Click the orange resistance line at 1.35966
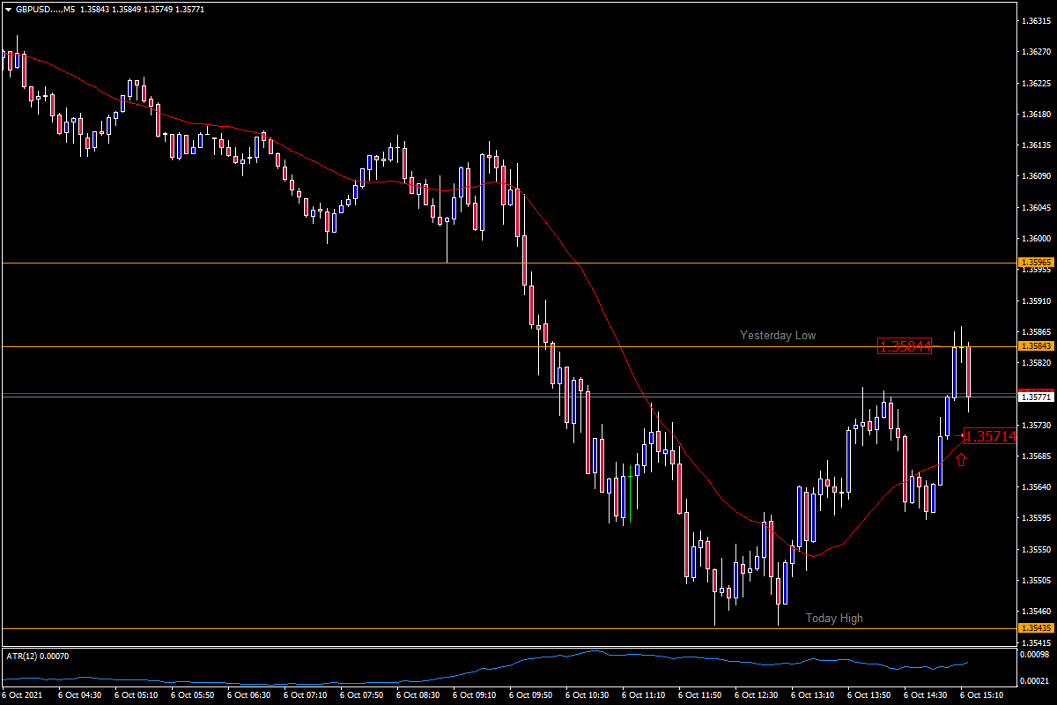The image size is (1057, 705). [528, 262]
